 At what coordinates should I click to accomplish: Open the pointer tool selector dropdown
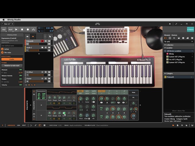(50, 36)
